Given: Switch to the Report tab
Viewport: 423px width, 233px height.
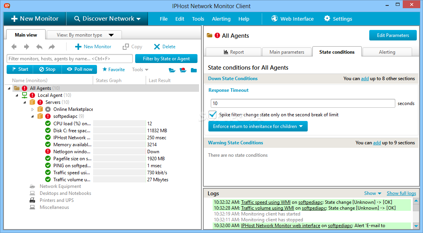Looking at the screenshot, I should pos(234,52).
